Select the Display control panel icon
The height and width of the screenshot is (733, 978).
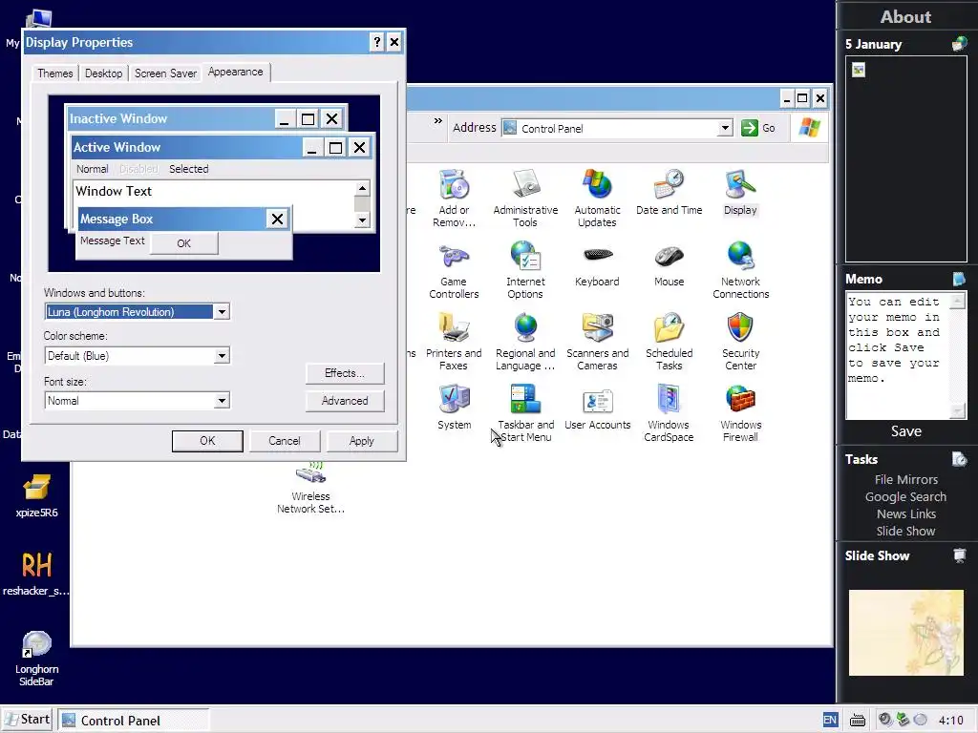click(x=740, y=192)
